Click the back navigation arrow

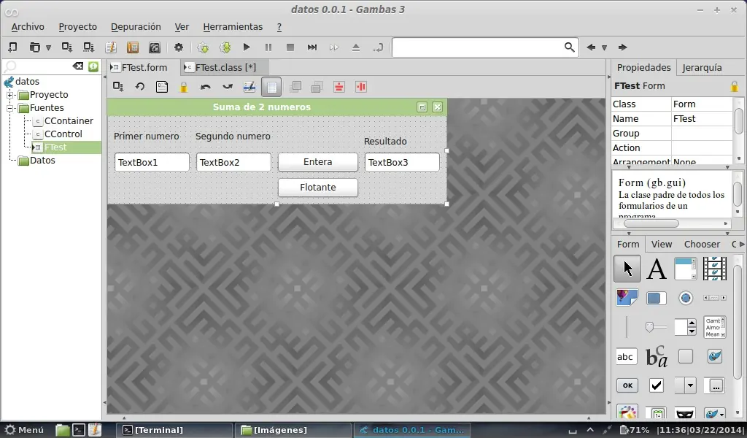click(591, 47)
